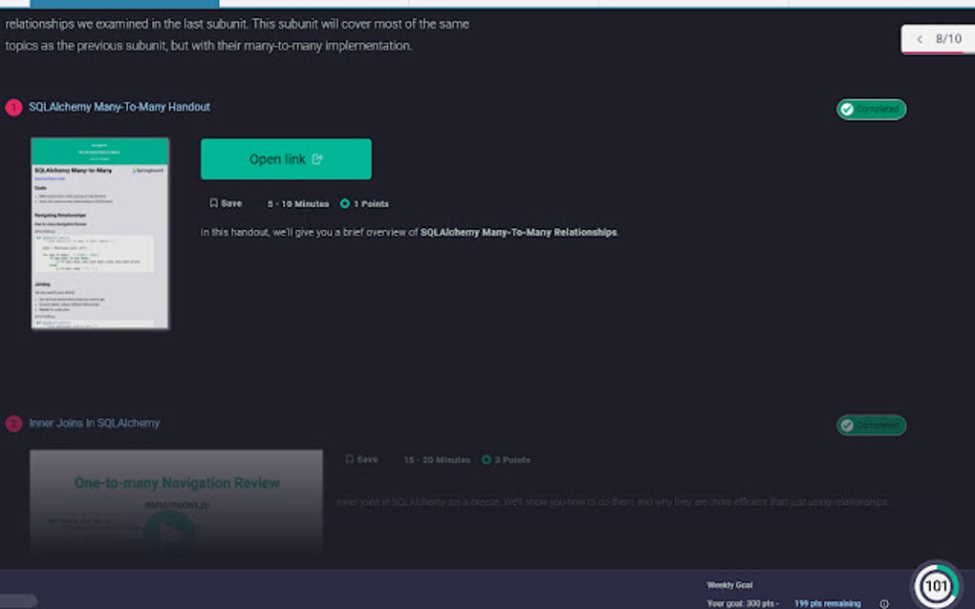Click the 1 Points circle icon
Viewport: 975px width, 609px height.
(x=344, y=203)
